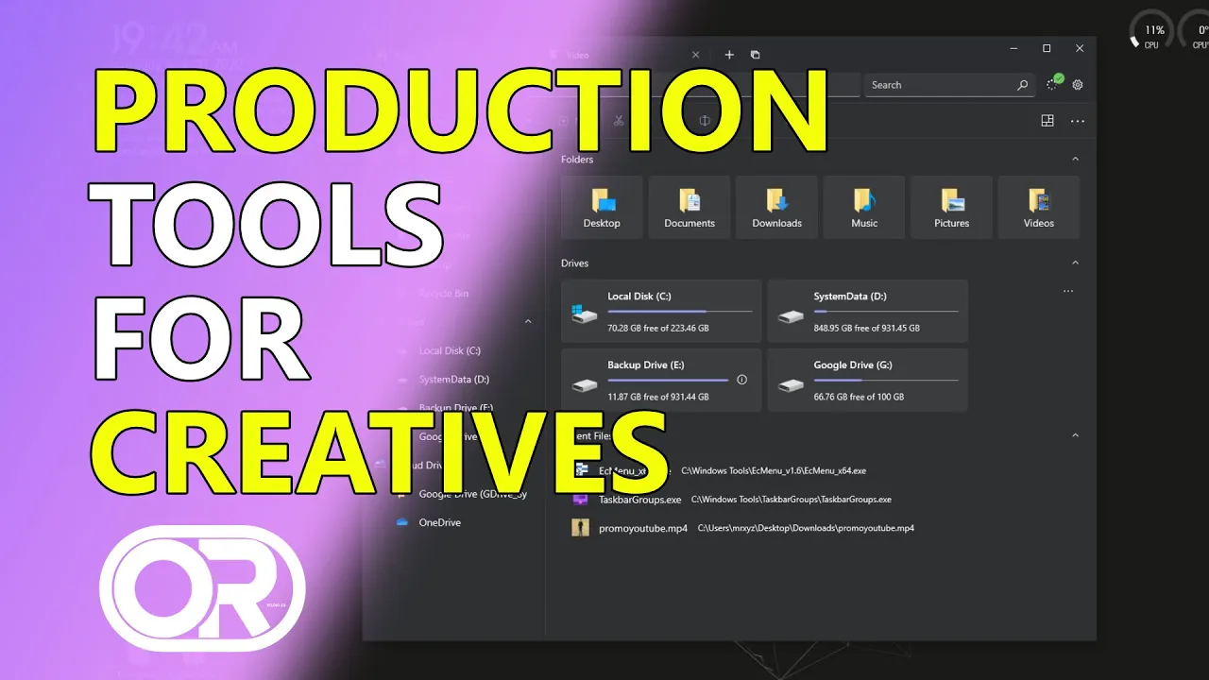Open the layout options icon
Image resolution: width=1209 pixels, height=680 pixels.
[x=1047, y=121]
